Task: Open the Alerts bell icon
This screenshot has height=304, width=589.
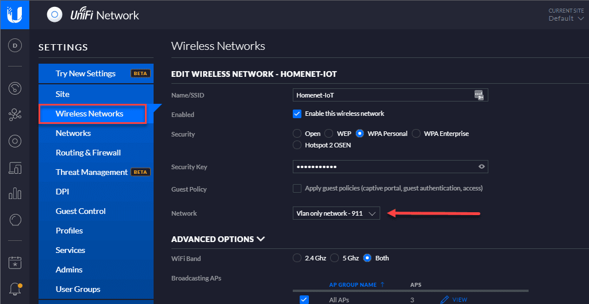Action: [x=15, y=289]
